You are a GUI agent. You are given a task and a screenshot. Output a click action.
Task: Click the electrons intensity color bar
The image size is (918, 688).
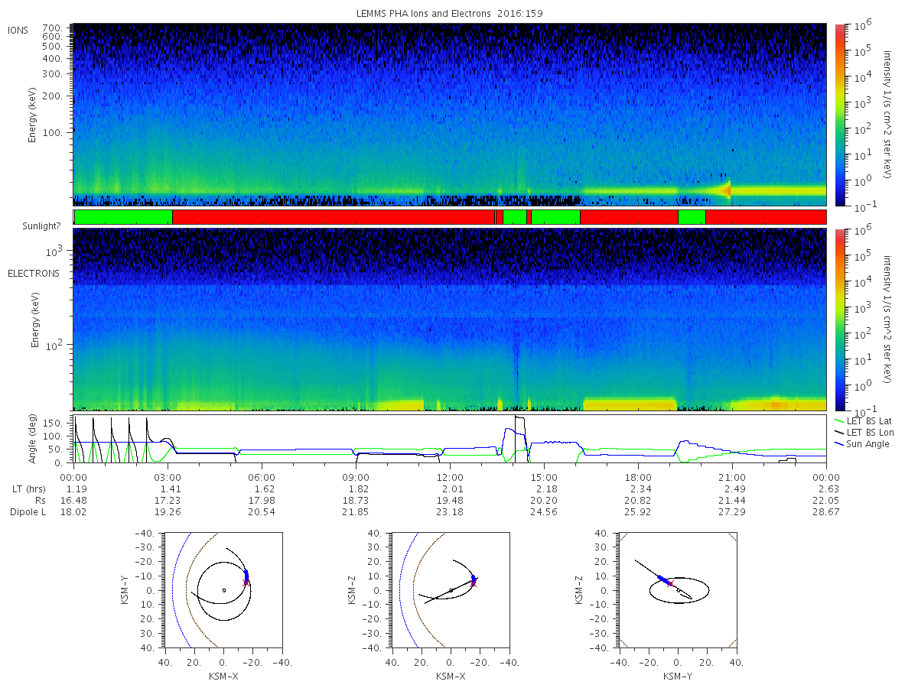[840, 320]
